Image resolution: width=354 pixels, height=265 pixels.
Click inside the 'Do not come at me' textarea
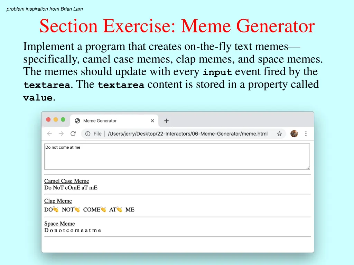tap(177, 157)
